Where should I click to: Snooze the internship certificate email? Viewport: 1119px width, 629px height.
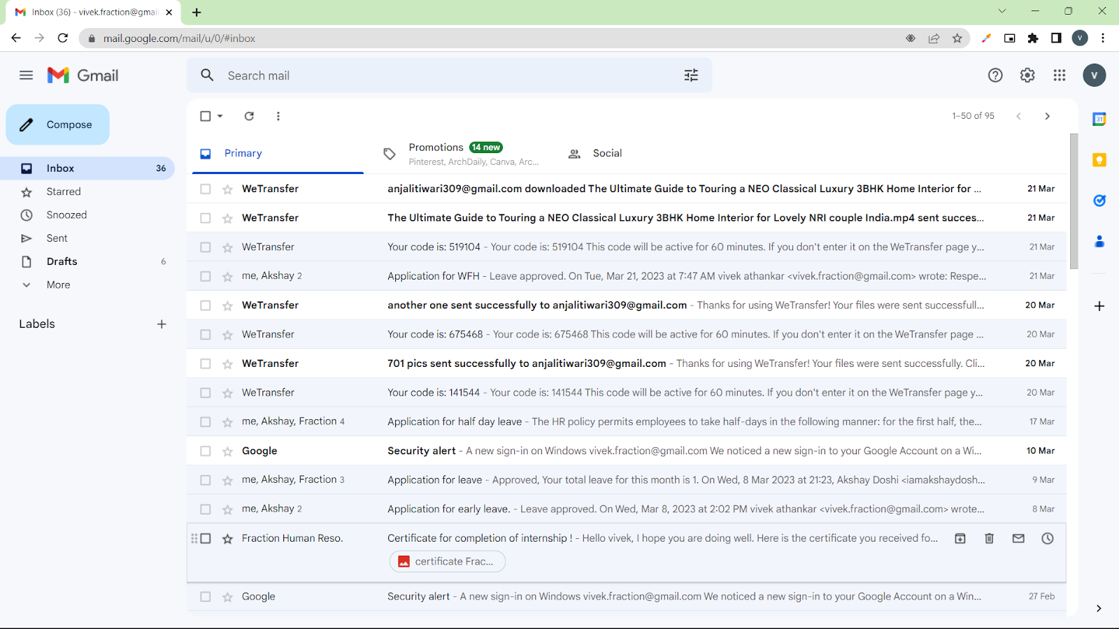1047,538
